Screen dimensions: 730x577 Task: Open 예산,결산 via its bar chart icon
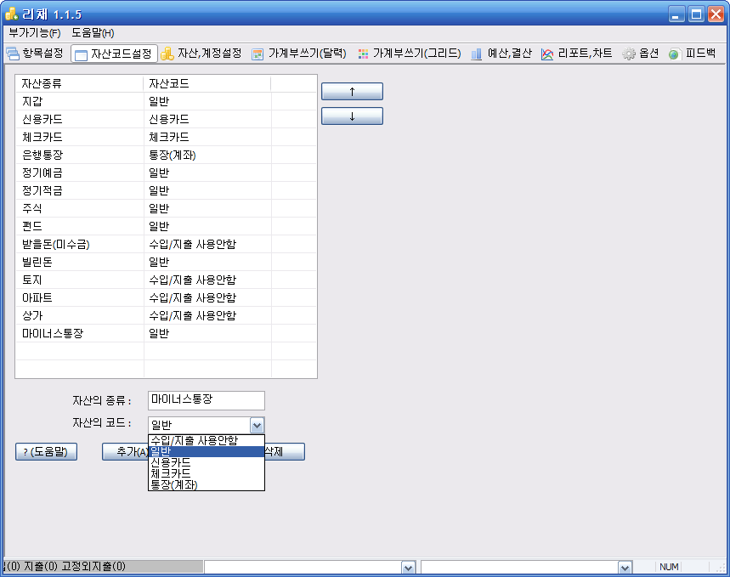477,54
